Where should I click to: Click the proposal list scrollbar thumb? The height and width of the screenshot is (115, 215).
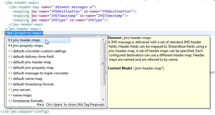click(x=103, y=64)
